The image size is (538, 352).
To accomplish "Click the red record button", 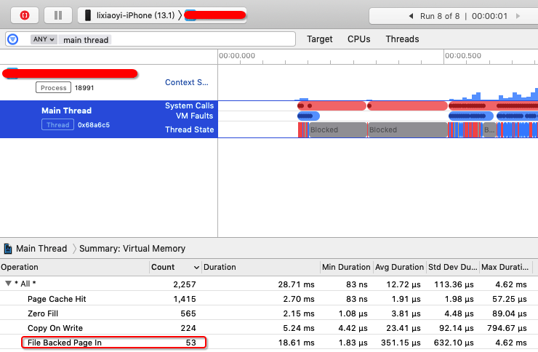I will (x=25, y=15).
